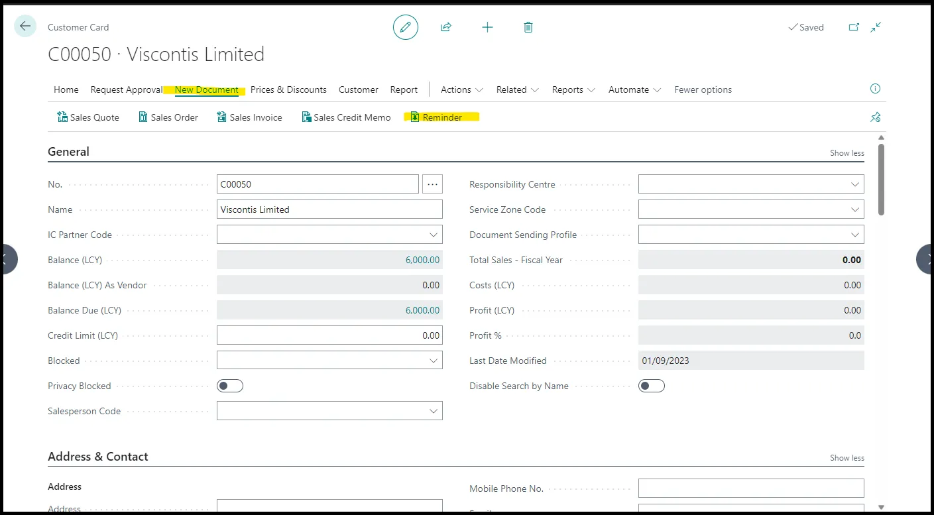Open the Salesperson Code dropdown
The width and height of the screenshot is (934, 515).
tap(434, 411)
